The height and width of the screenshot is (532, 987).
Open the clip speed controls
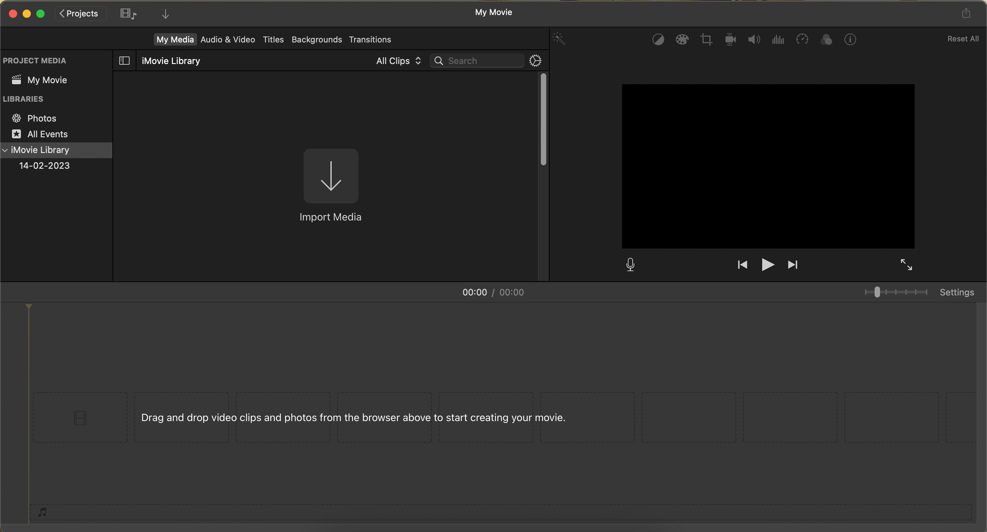[x=802, y=39]
